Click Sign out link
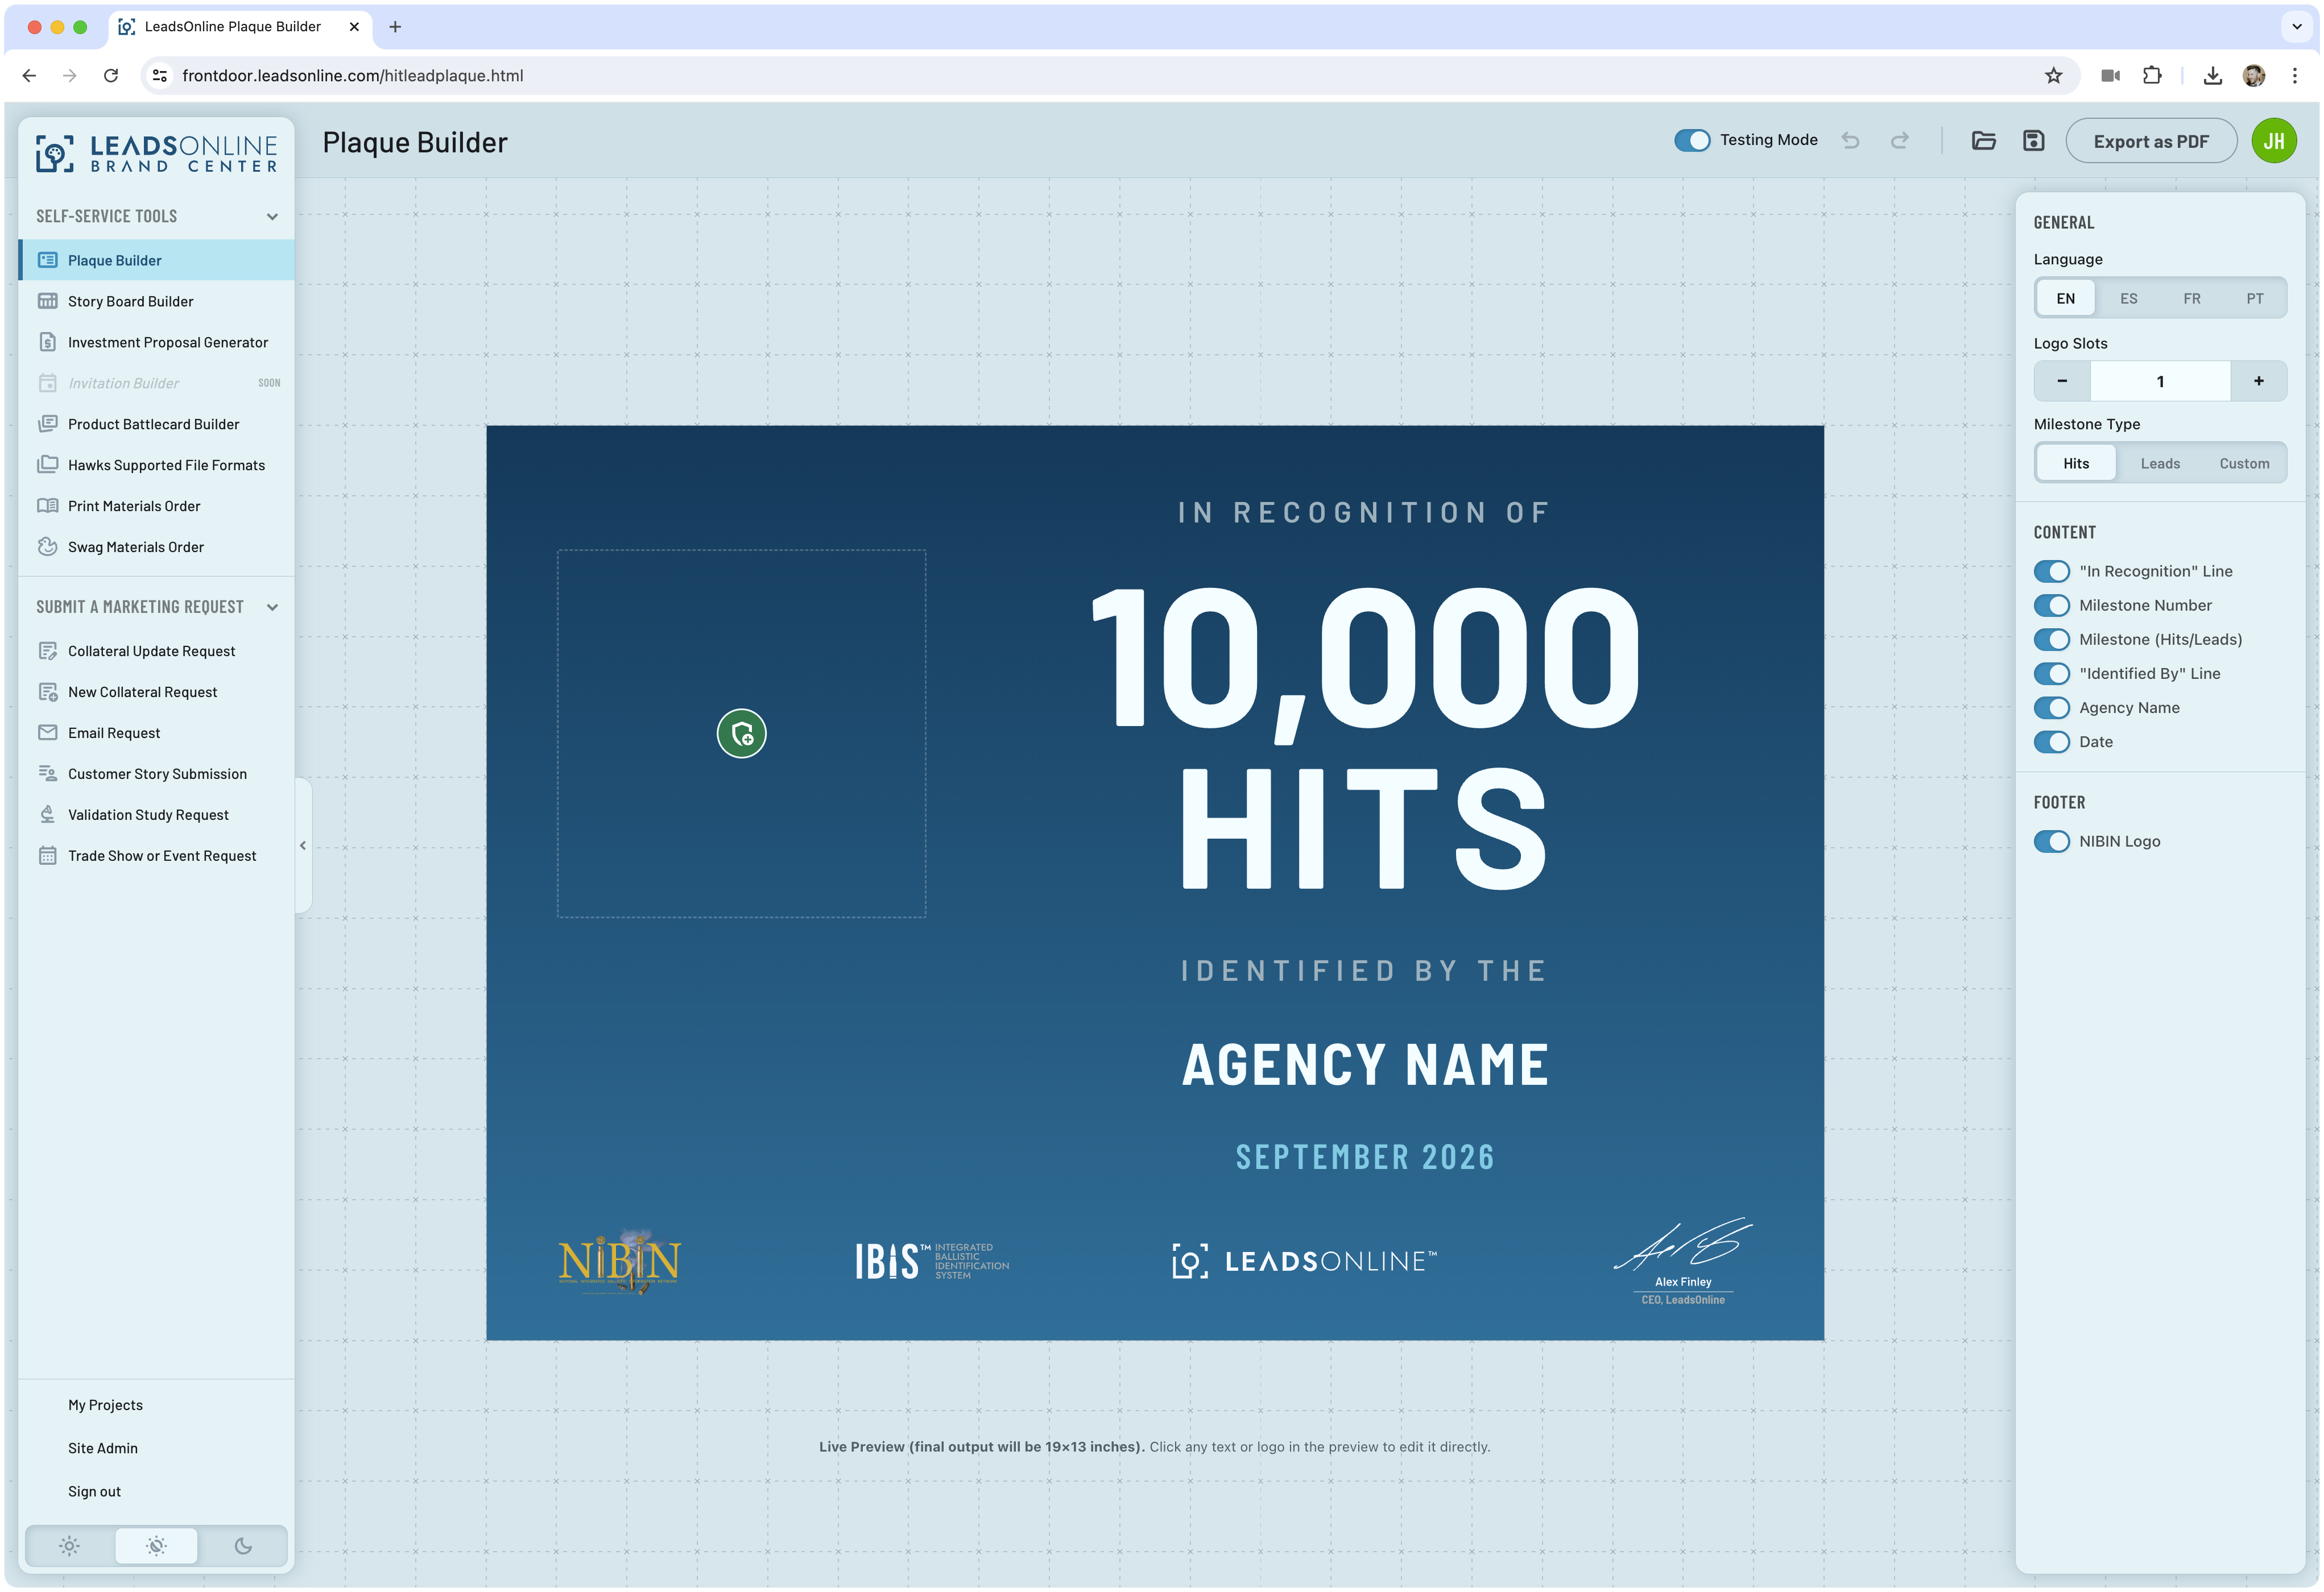The height and width of the screenshot is (1592, 2324). (94, 1491)
